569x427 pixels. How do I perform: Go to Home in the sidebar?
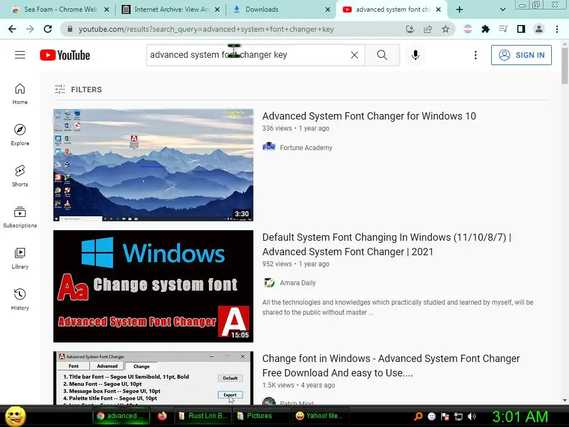(x=20, y=94)
